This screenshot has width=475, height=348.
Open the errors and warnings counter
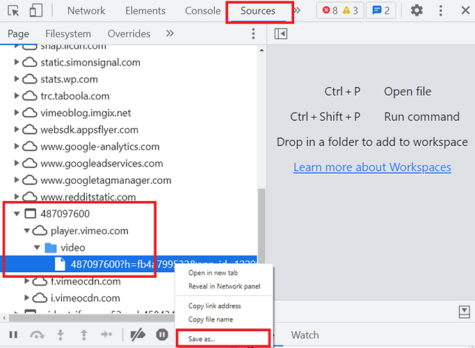coord(340,10)
